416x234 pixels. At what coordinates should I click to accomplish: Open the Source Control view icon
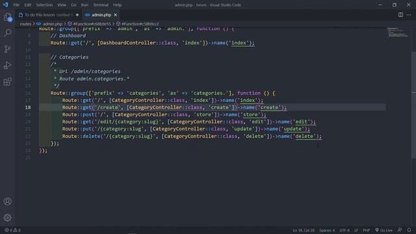(x=7, y=49)
